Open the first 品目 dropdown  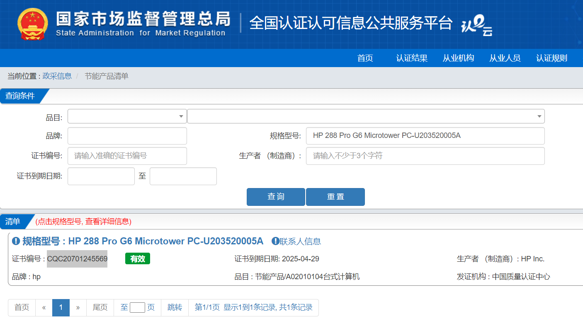click(127, 116)
